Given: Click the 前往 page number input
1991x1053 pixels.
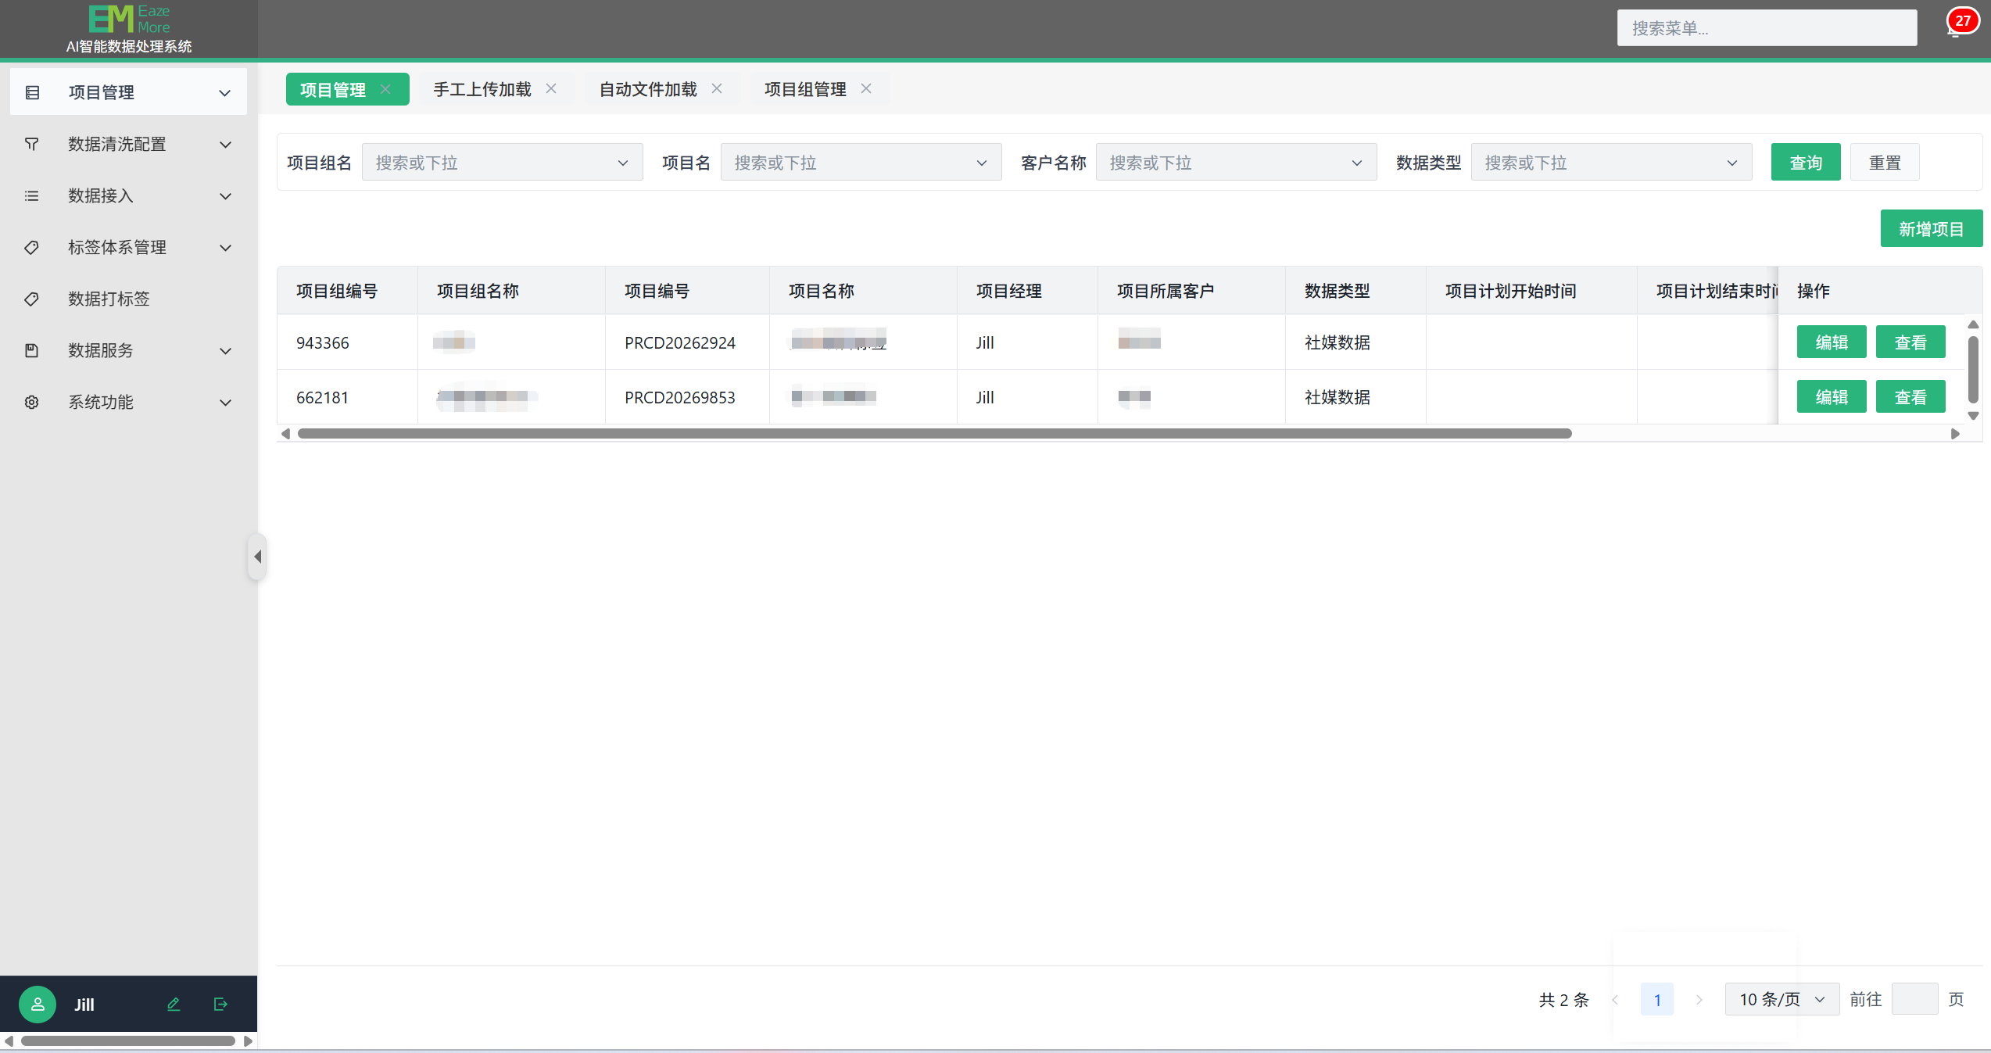Looking at the screenshot, I should coord(1914,1000).
